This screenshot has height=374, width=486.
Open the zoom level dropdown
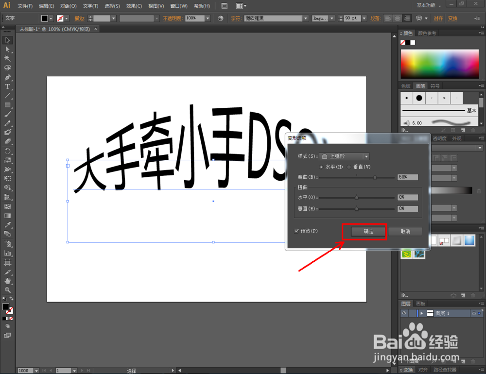coord(36,371)
